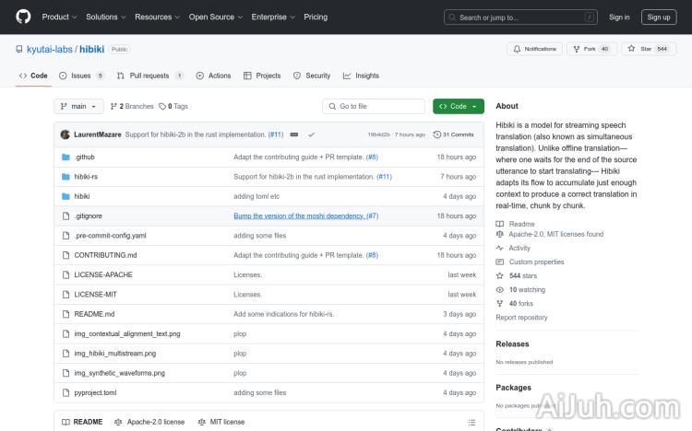Open the hibiki-rs folder
Viewport: 692px width, 431px height.
point(86,177)
